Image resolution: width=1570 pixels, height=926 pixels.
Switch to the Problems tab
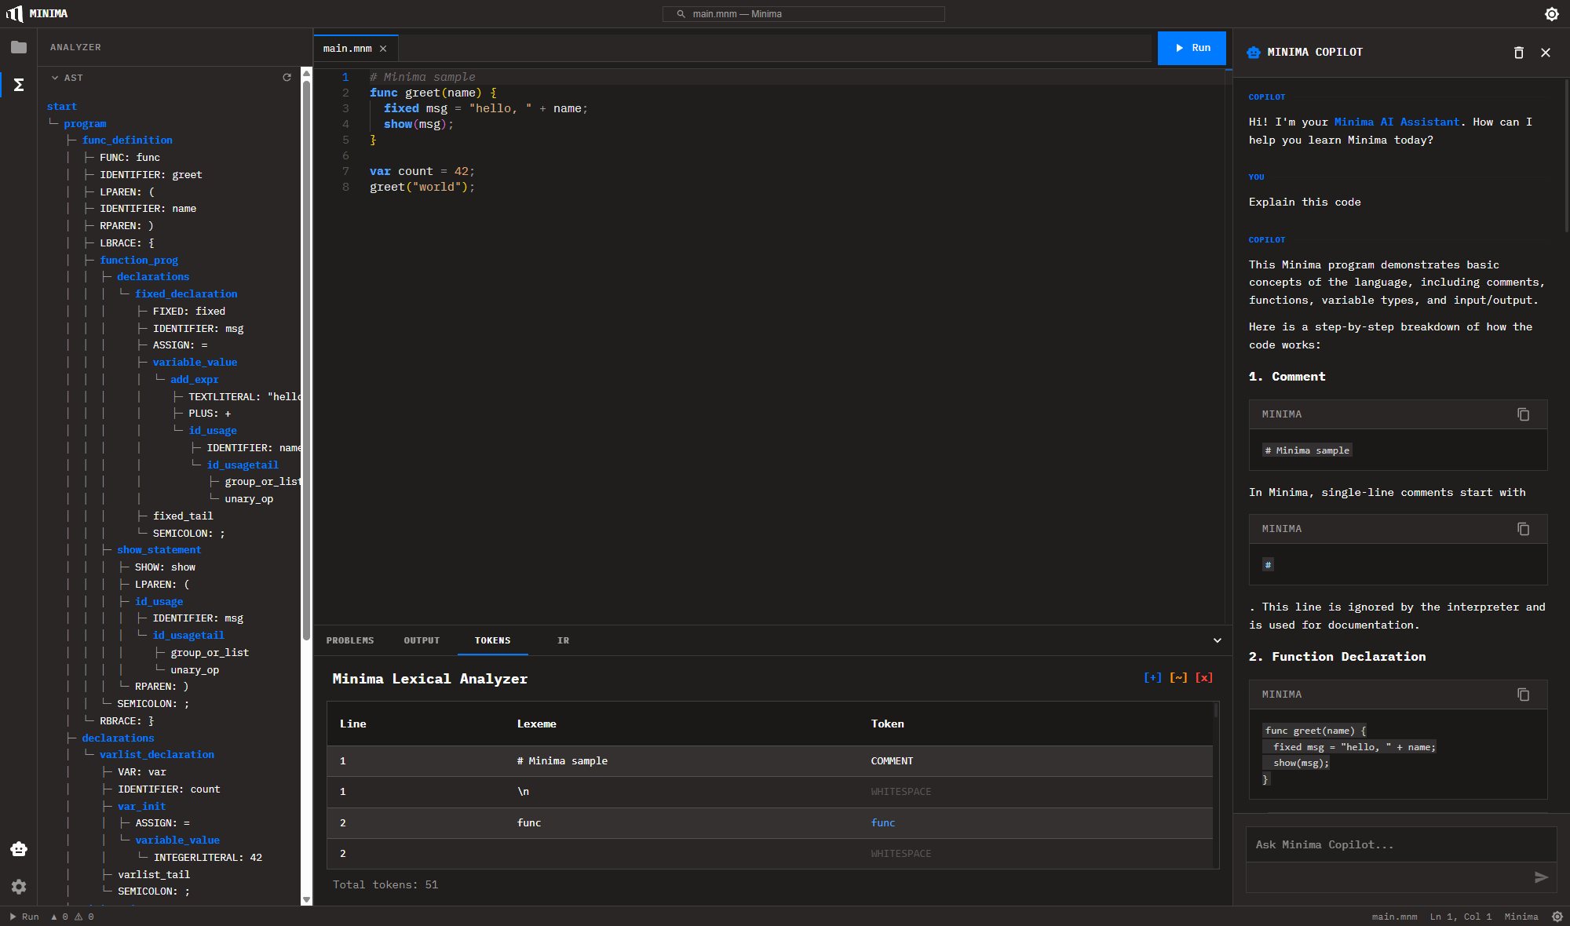click(x=350, y=640)
